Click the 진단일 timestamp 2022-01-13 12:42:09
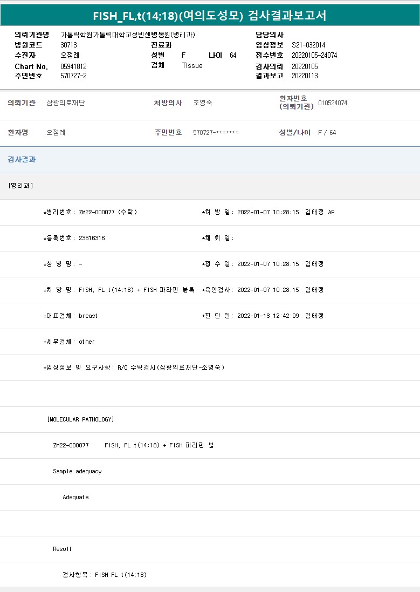Viewport: 420px width, 592px height. click(x=268, y=316)
